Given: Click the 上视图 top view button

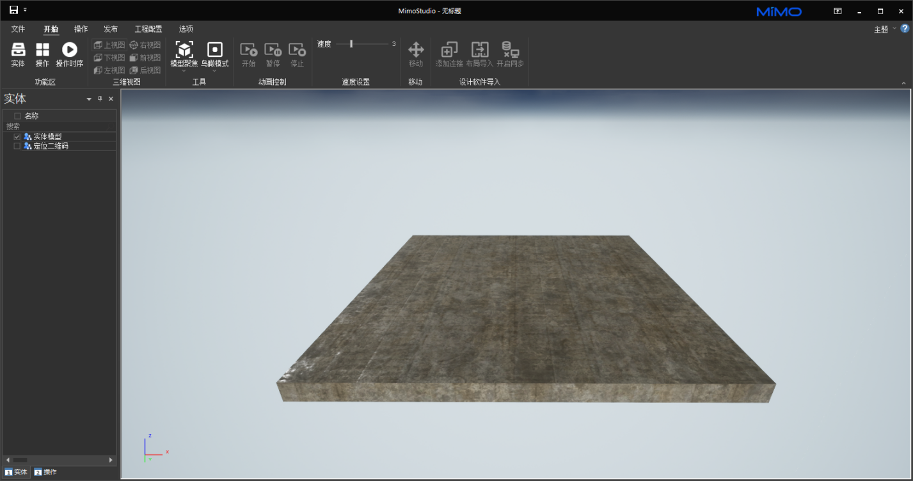Looking at the screenshot, I should point(109,45).
